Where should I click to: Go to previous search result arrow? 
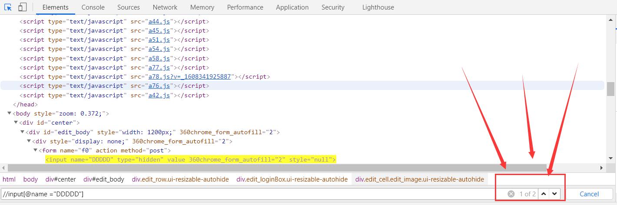pyautogui.click(x=544, y=194)
